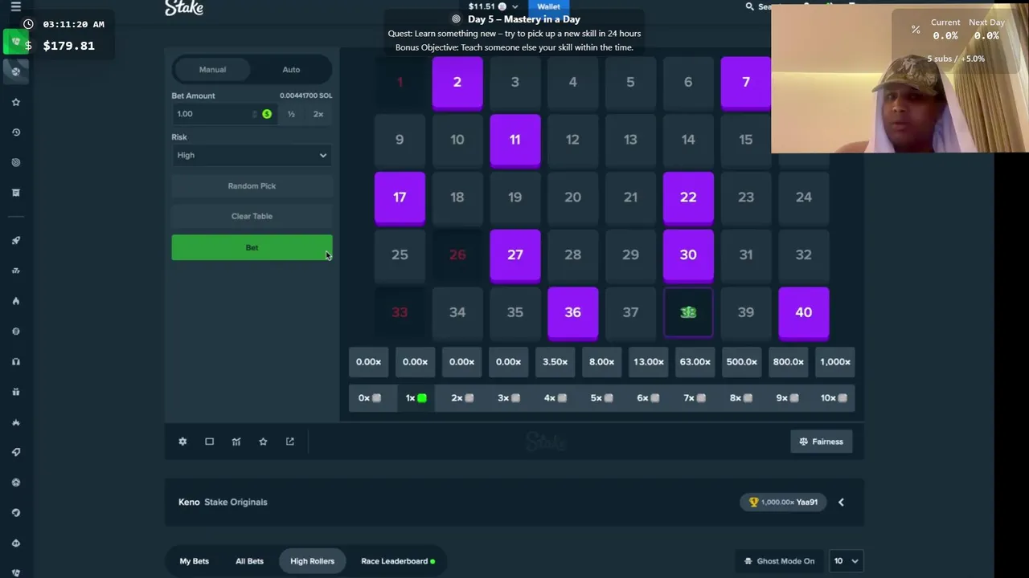
Task: Open live stats chart icon
Action: click(236, 442)
